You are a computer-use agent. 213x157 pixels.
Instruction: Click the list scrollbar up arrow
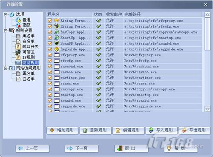(207, 14)
